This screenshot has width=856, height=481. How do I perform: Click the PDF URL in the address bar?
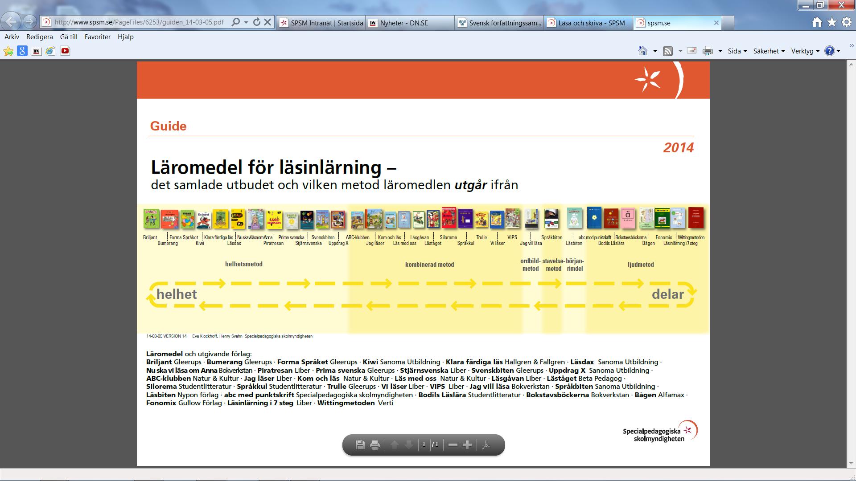click(139, 22)
